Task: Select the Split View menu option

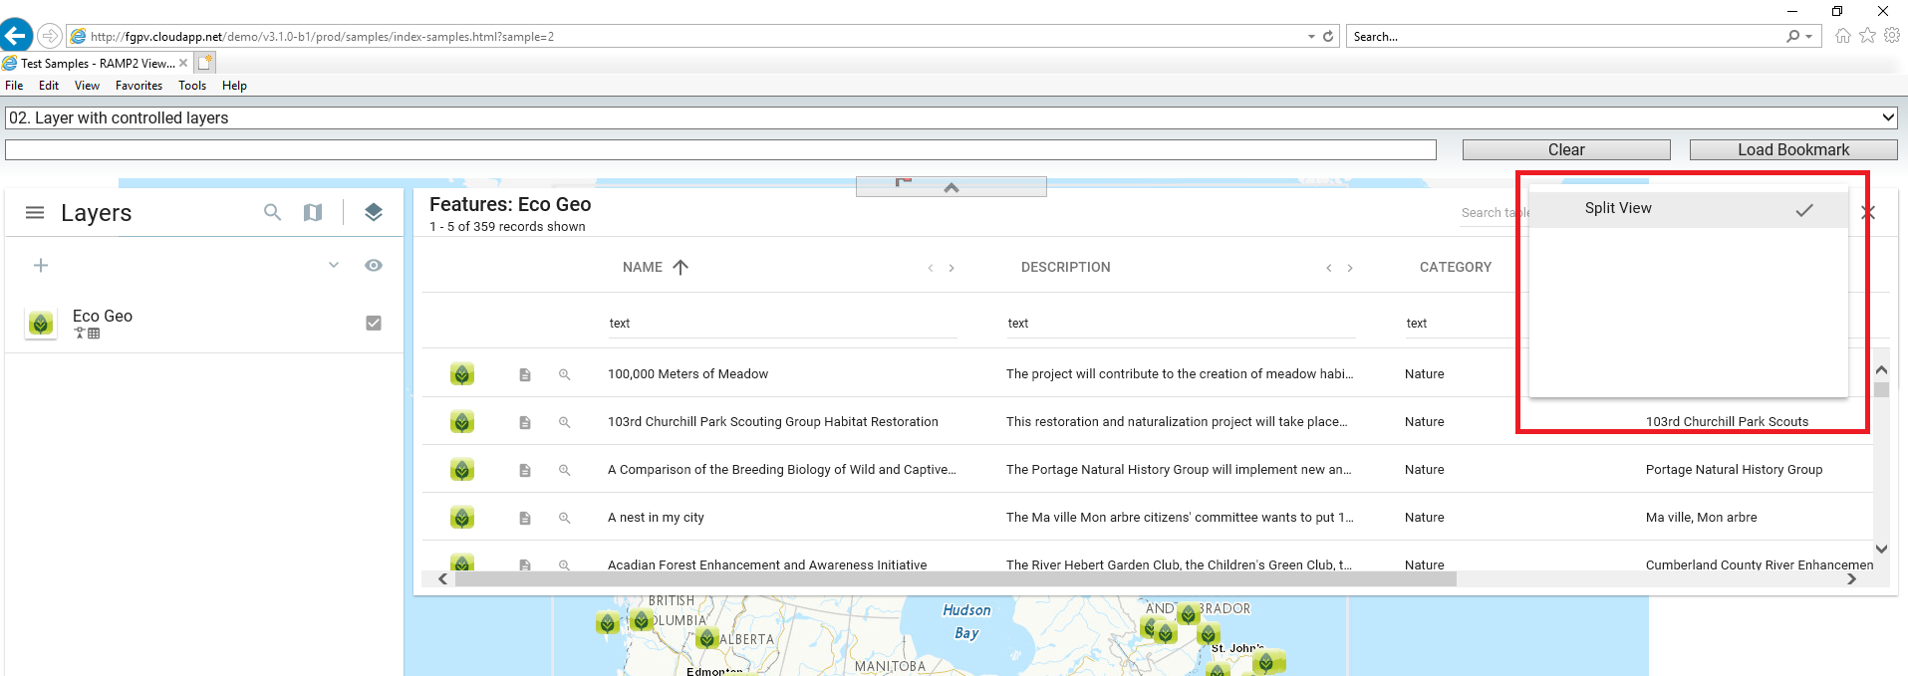Action: click(1689, 209)
